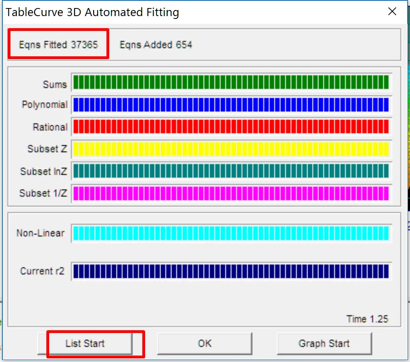Click the List Start button
The width and height of the screenshot is (410, 362).
85,343
